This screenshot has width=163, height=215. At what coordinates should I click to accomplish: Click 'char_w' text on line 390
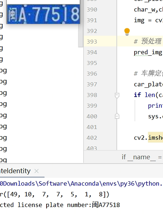(144, 10)
